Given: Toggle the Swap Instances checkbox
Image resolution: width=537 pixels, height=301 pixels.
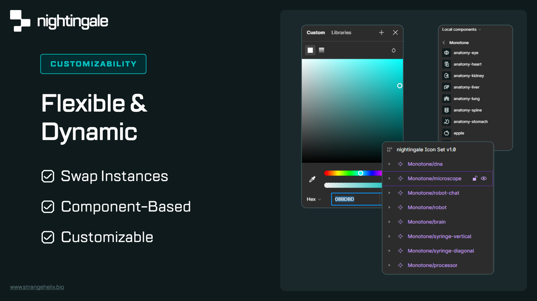Looking at the screenshot, I should click(x=48, y=176).
